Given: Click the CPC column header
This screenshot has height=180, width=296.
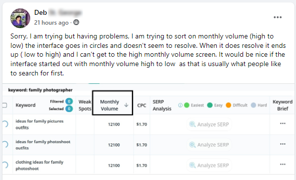Looking at the screenshot, I should coord(142,106).
